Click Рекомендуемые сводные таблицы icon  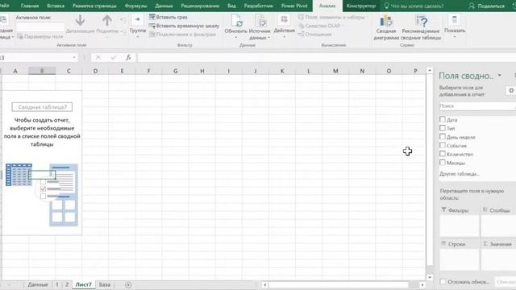coord(421,21)
